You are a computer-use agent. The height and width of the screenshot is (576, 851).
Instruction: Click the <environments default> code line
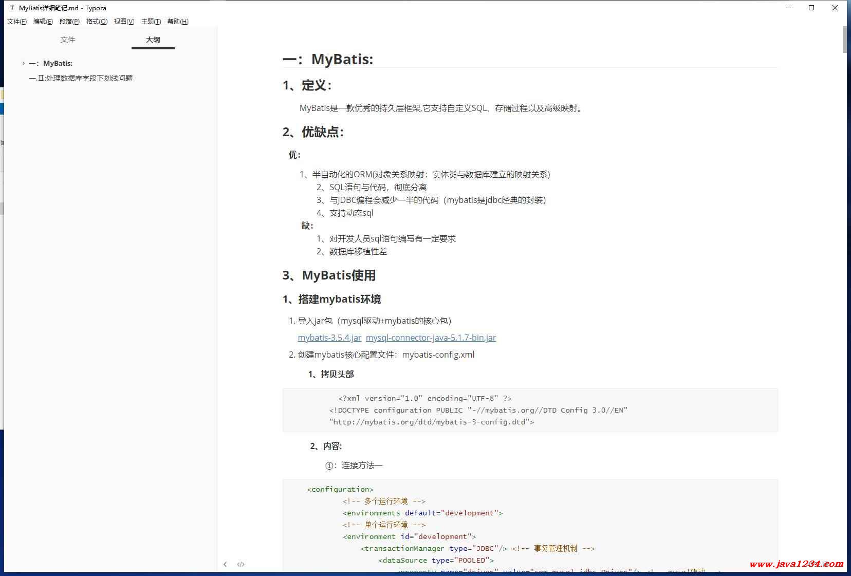(x=422, y=513)
